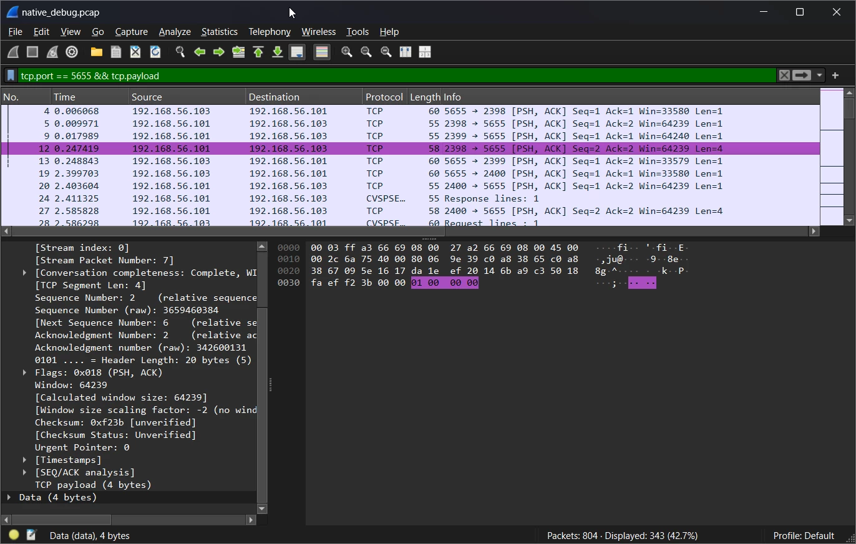Screen dimensions: 856x544
Task: Toggle packet colorization rules button
Action: point(322,52)
